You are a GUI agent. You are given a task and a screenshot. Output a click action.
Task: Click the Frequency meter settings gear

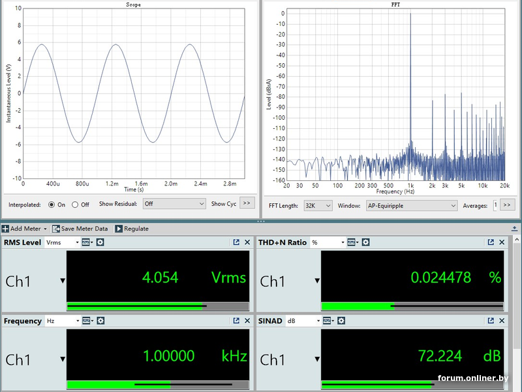point(100,321)
